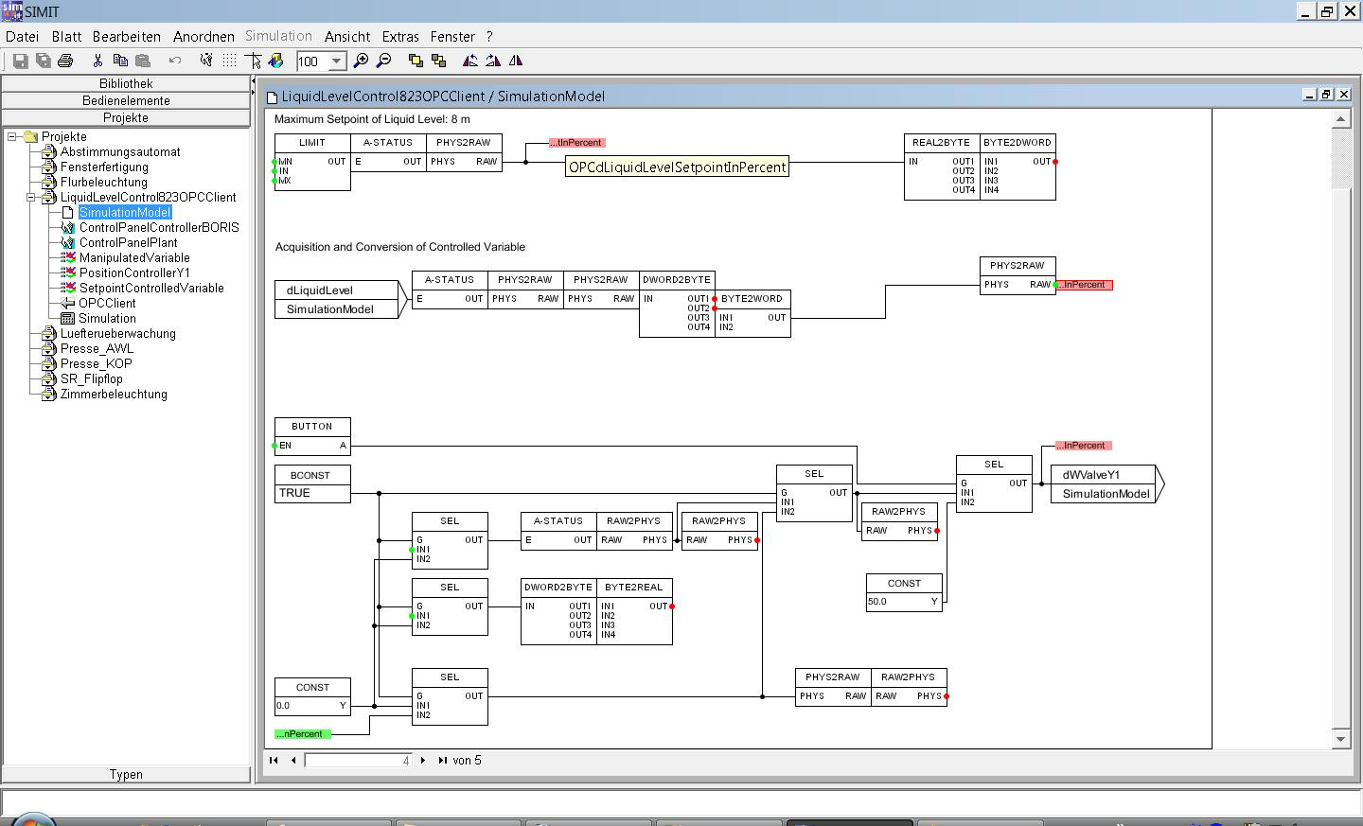Image resolution: width=1363 pixels, height=826 pixels.
Task: Select the pointer crosshair tool
Action: (253, 61)
